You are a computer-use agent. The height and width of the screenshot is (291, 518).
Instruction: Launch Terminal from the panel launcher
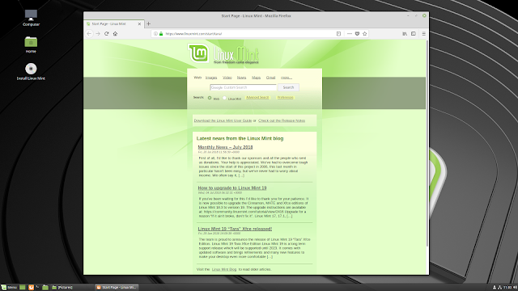tap(38, 288)
